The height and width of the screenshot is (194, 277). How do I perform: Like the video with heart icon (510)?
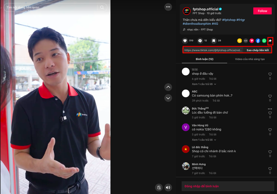point(185,41)
